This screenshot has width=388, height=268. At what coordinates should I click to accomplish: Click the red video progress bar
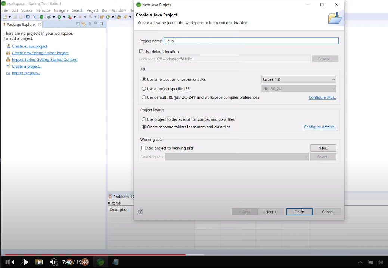tap(95, 255)
